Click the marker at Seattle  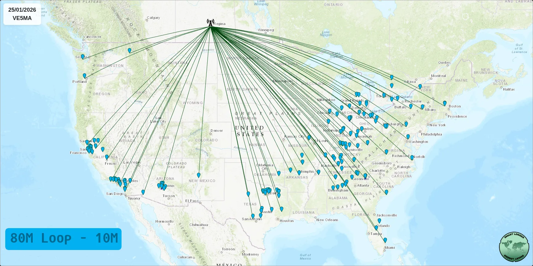tap(83, 57)
